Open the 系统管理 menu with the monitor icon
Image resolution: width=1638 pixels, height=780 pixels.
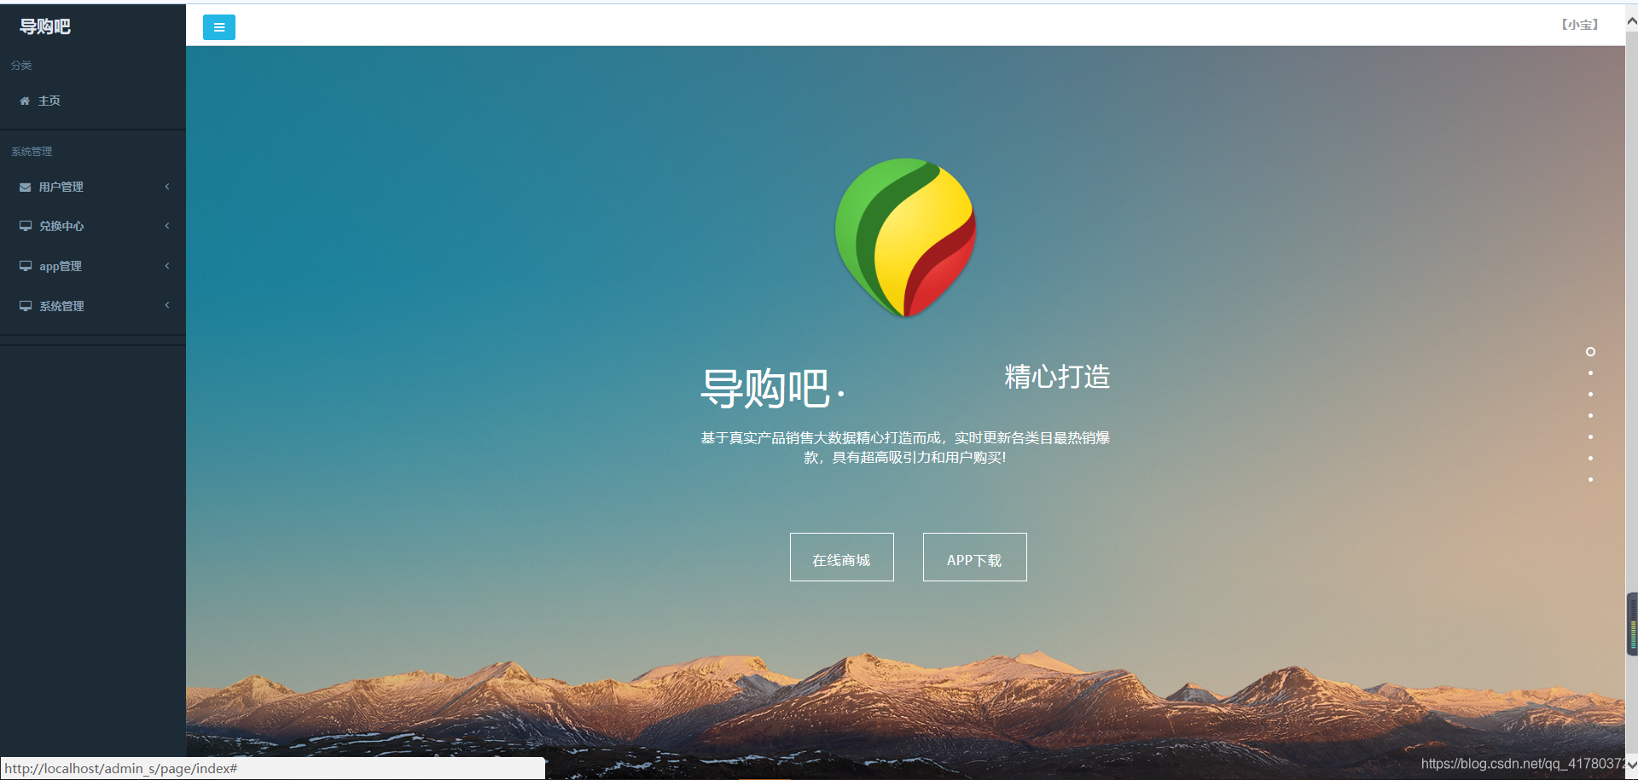coord(93,306)
